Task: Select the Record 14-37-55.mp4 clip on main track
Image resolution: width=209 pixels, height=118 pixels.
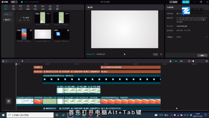Action: (x=82, y=101)
